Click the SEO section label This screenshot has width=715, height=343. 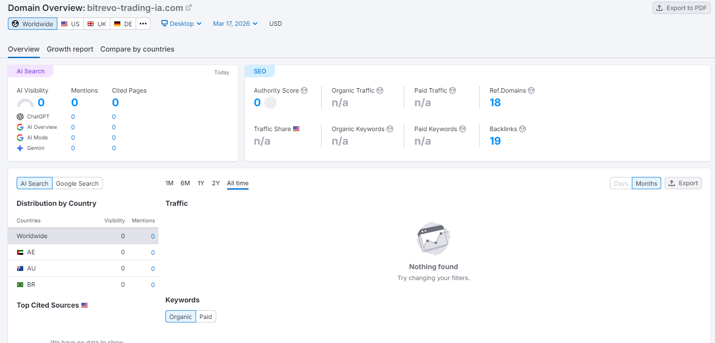(x=260, y=71)
